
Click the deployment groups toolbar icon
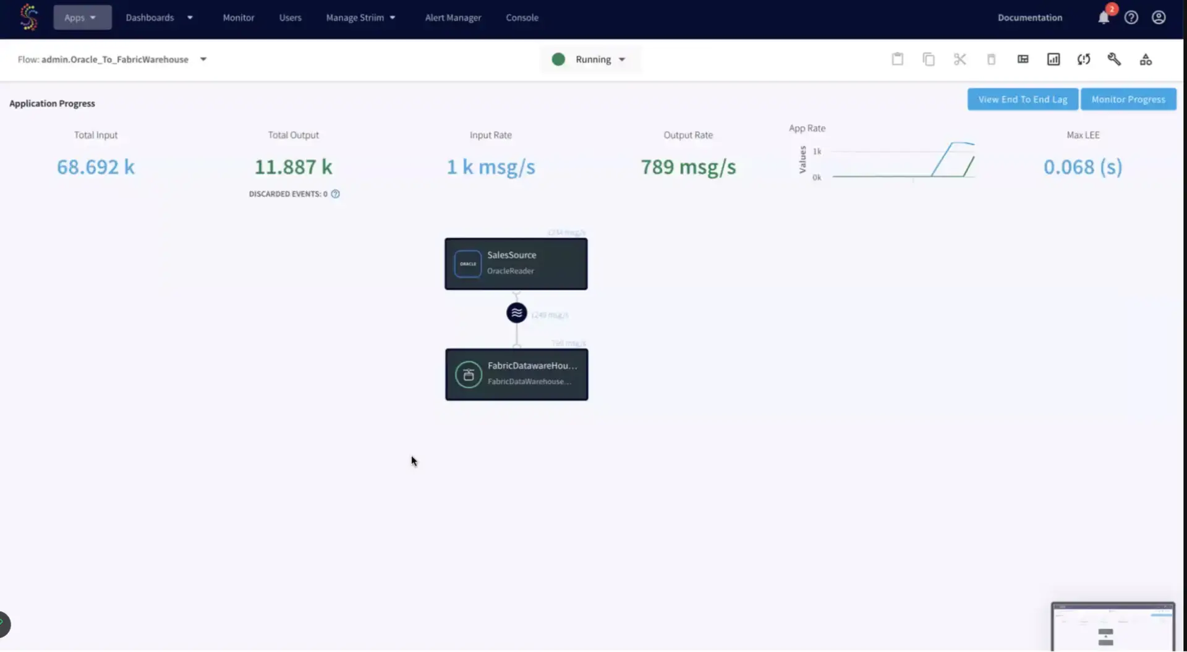click(1146, 59)
